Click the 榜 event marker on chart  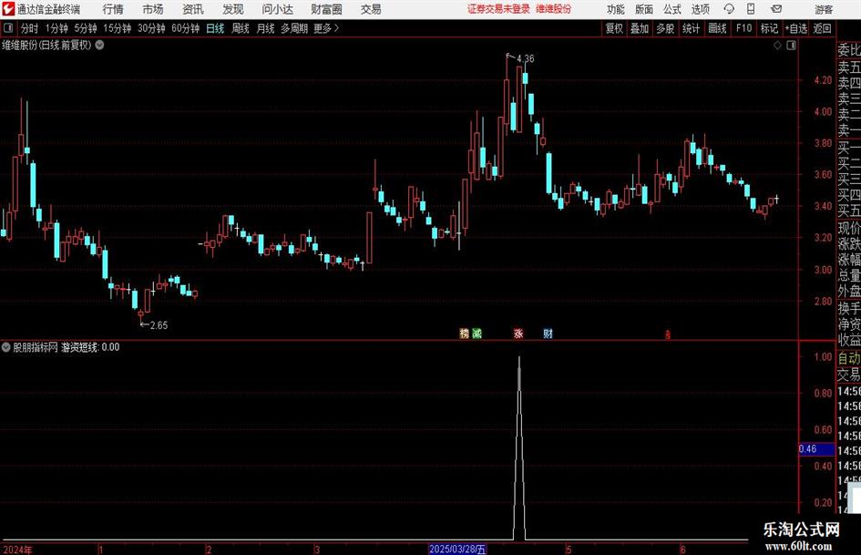pos(465,334)
